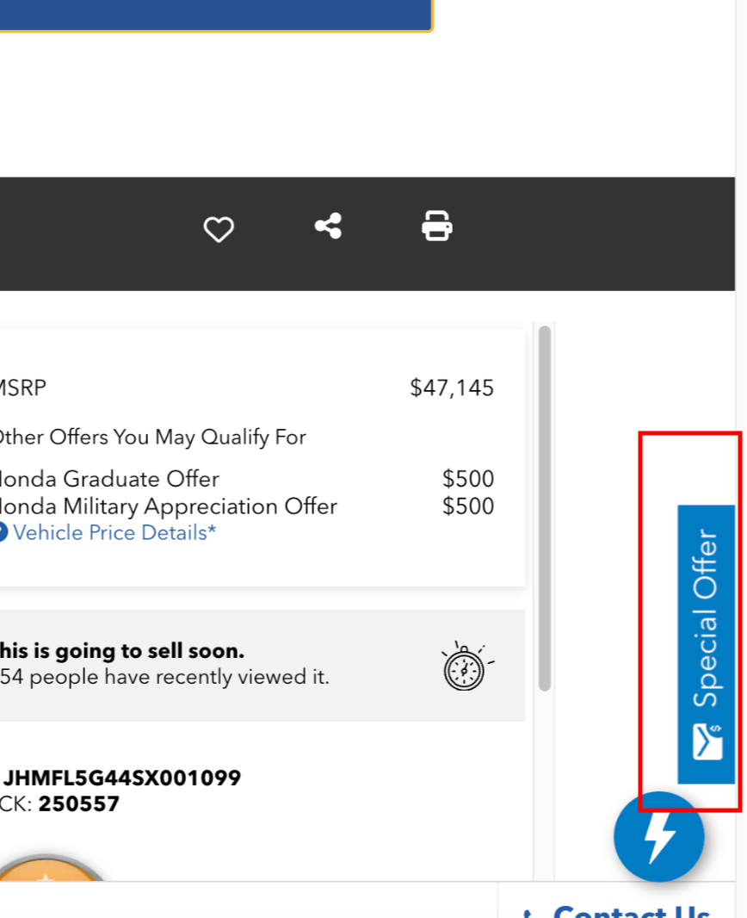
Task: Click "Other Offers You May Qualify For" heading
Action: coord(152,437)
